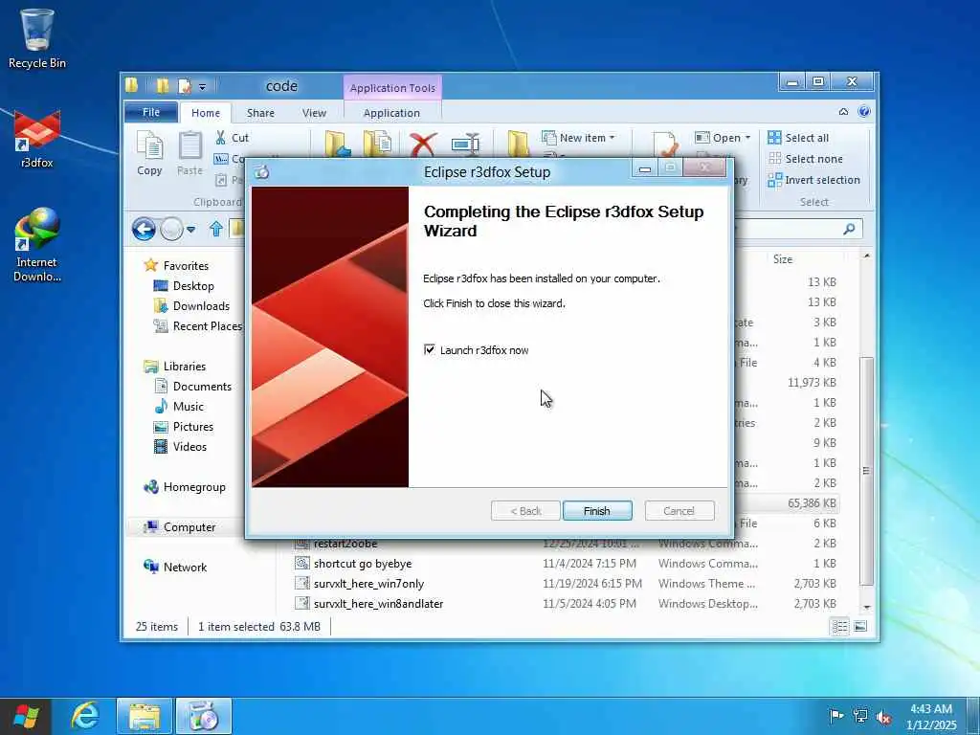Click the Explorer Back arrow button

coord(144,230)
